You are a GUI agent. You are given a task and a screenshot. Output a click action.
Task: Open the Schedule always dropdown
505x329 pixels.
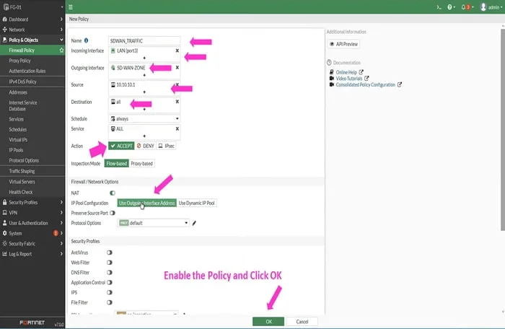pos(144,119)
